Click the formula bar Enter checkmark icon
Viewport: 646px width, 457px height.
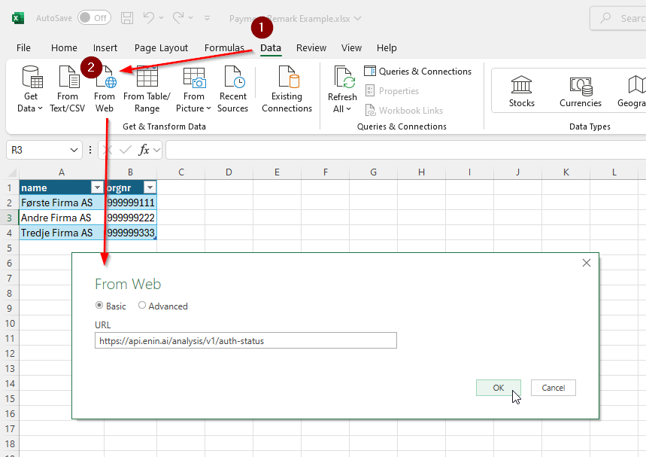(126, 150)
